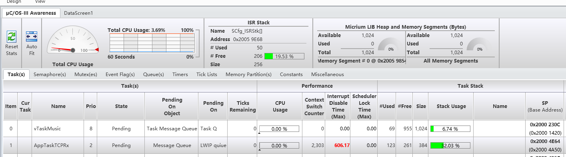Switch to the Mutex(es) tab
Screen dimensions: 566x157
tap(86, 75)
